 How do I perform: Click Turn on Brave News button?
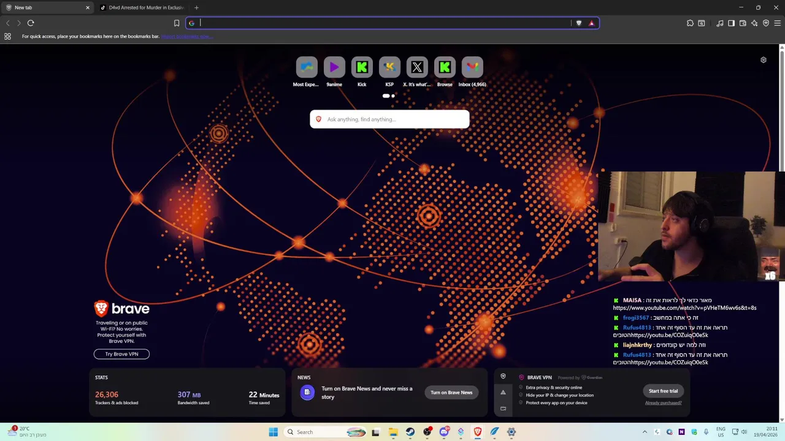tap(451, 393)
